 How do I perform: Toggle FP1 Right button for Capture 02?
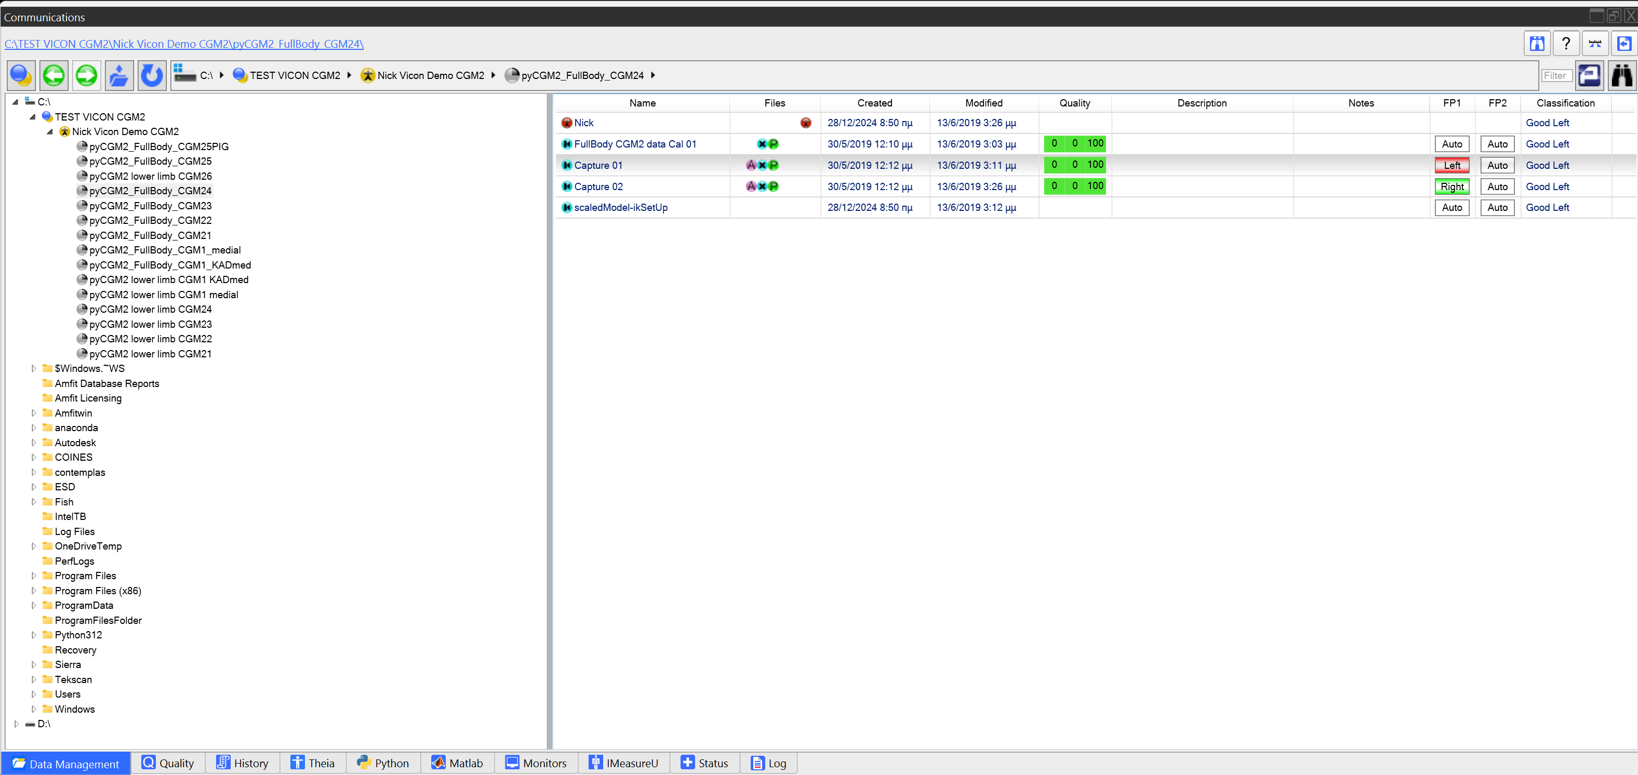pyautogui.click(x=1451, y=186)
